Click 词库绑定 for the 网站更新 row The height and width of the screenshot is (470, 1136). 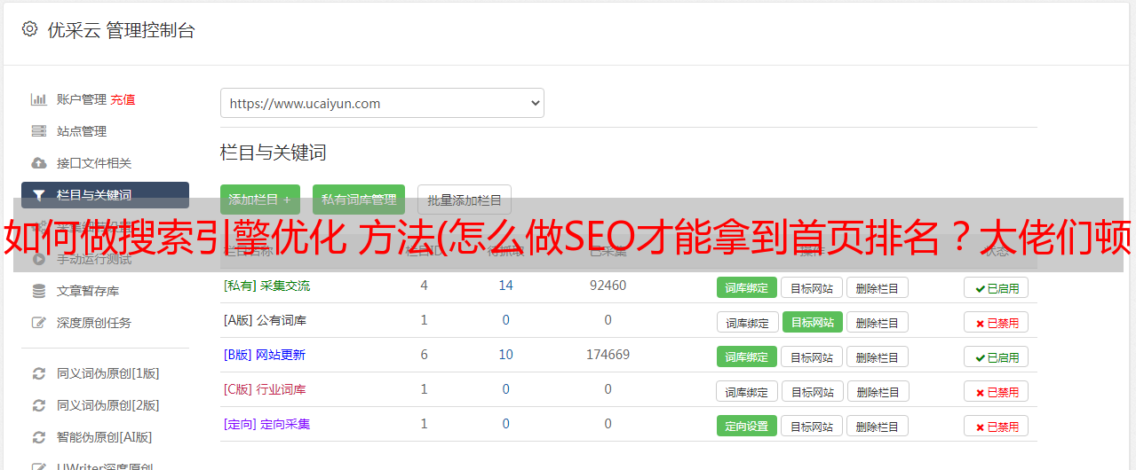coord(747,356)
